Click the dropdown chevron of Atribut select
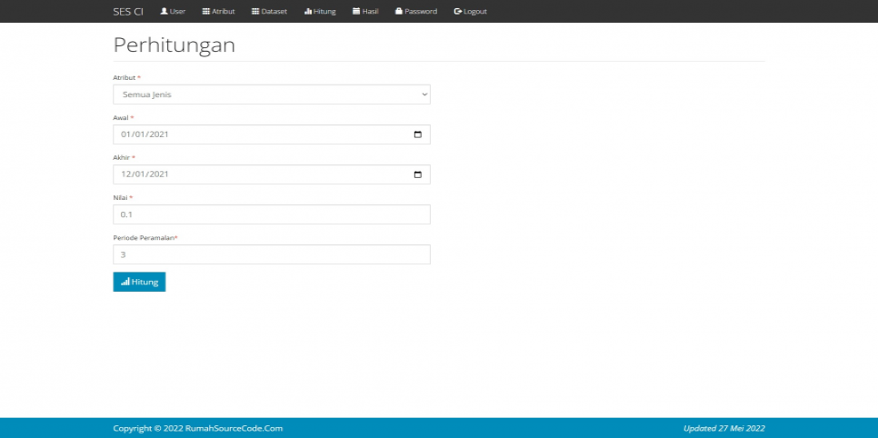Viewport: 878px width, 438px height. tap(424, 95)
